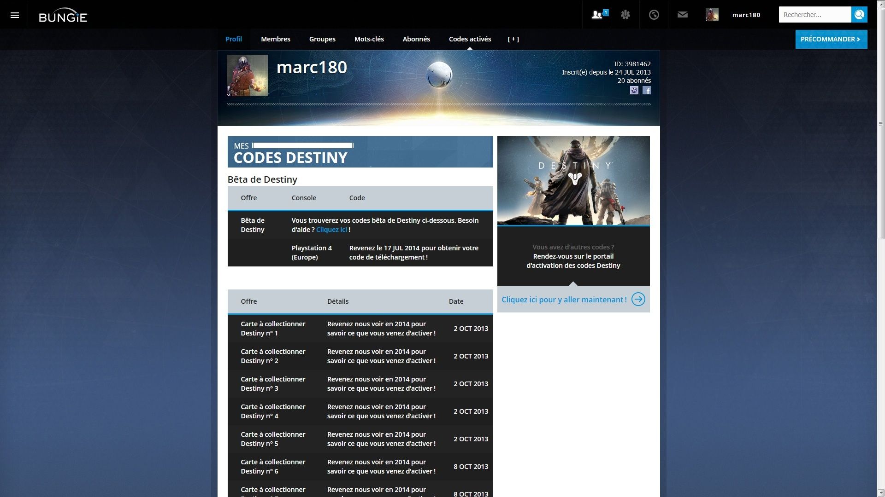The width and height of the screenshot is (885, 497).
Task: Click the scrollbar up arrow
Action: [881, 4]
